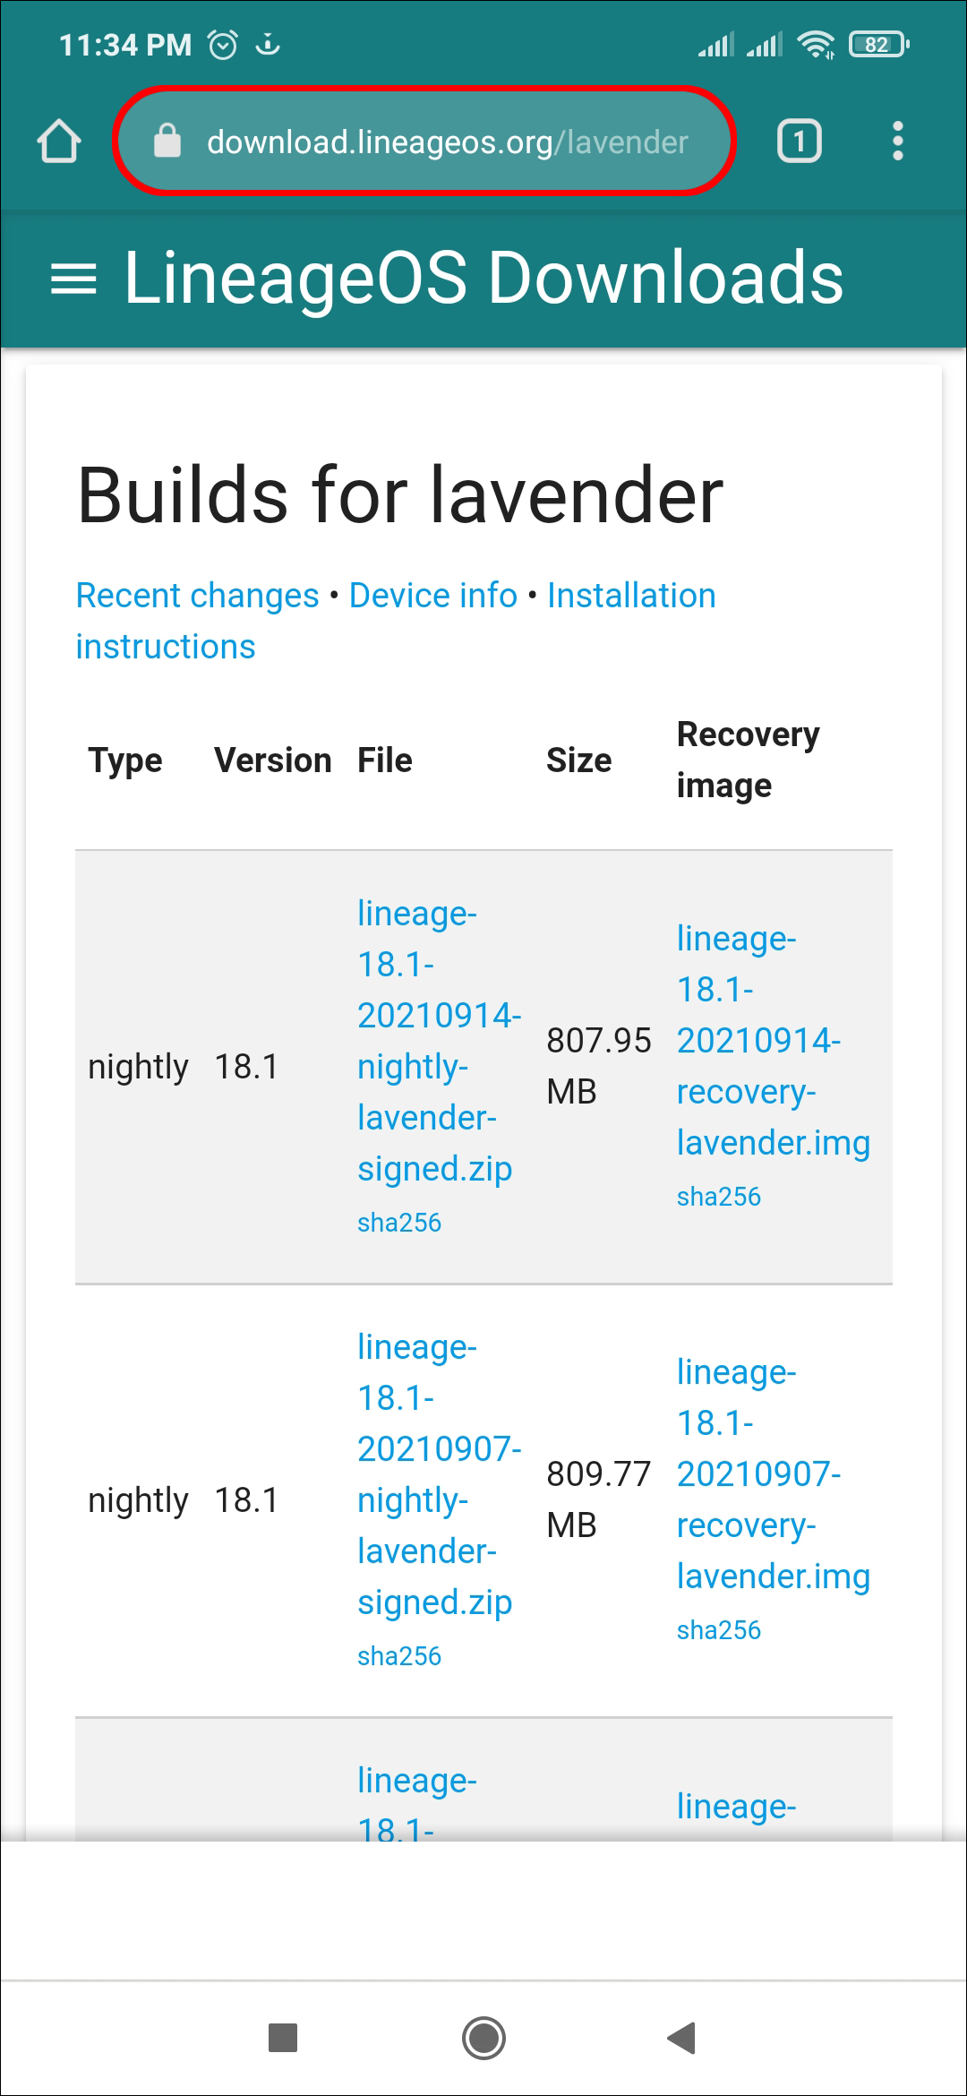Tap the browser home icon
The height and width of the screenshot is (2096, 967).
click(59, 142)
